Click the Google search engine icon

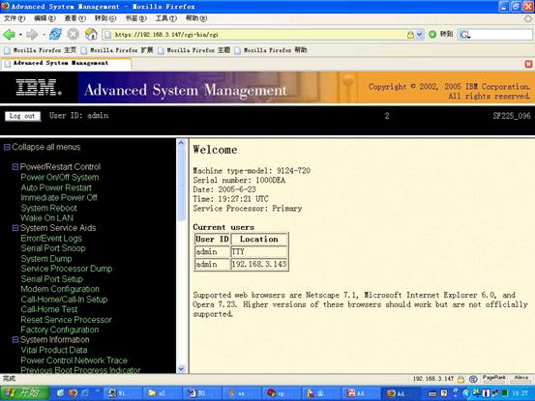point(464,35)
